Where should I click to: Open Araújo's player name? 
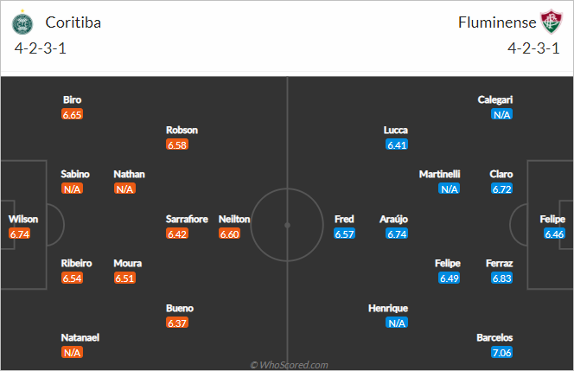pyautogui.click(x=393, y=219)
